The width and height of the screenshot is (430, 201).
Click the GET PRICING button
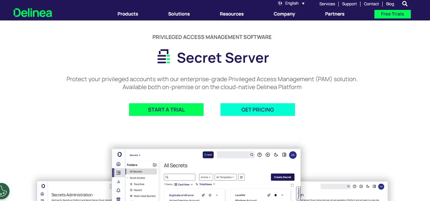click(258, 110)
